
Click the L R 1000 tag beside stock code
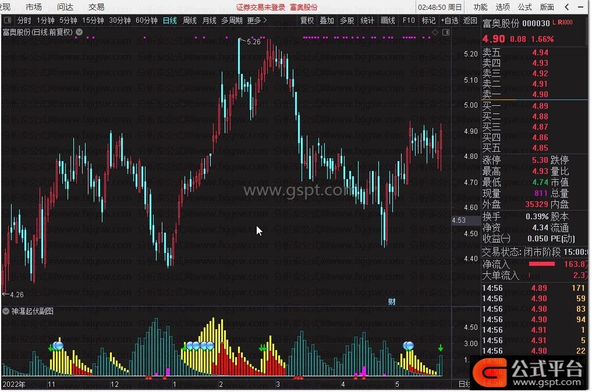(x=562, y=22)
